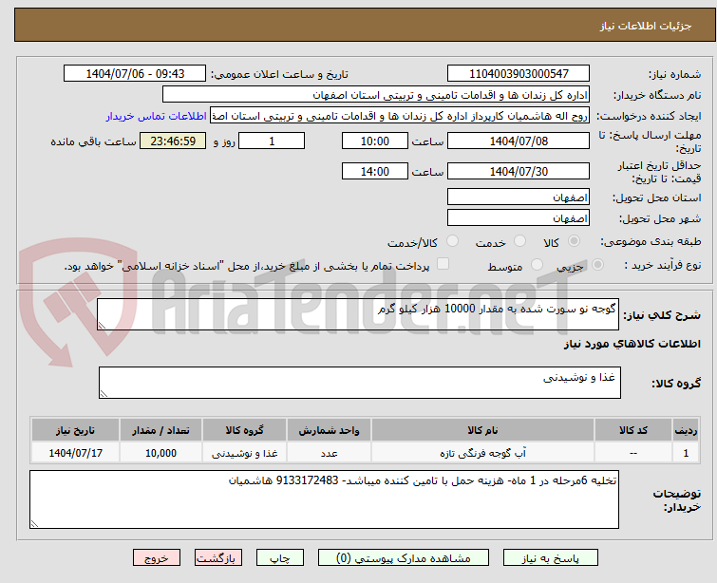Click the response deadline date 1404/07/08

click(519, 141)
